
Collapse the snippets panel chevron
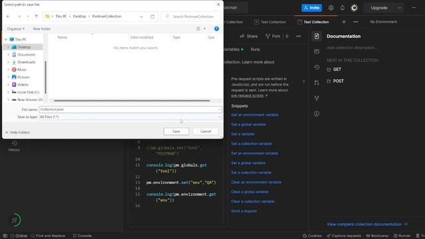click(x=303, y=81)
